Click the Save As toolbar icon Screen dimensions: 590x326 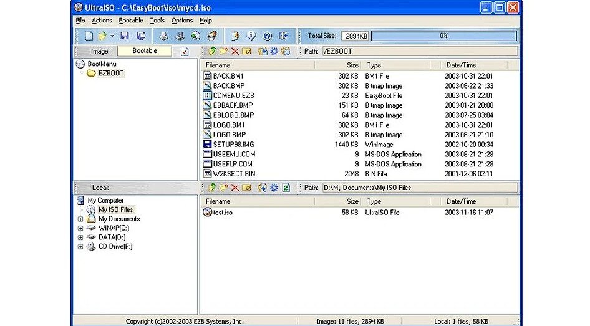[x=141, y=36]
